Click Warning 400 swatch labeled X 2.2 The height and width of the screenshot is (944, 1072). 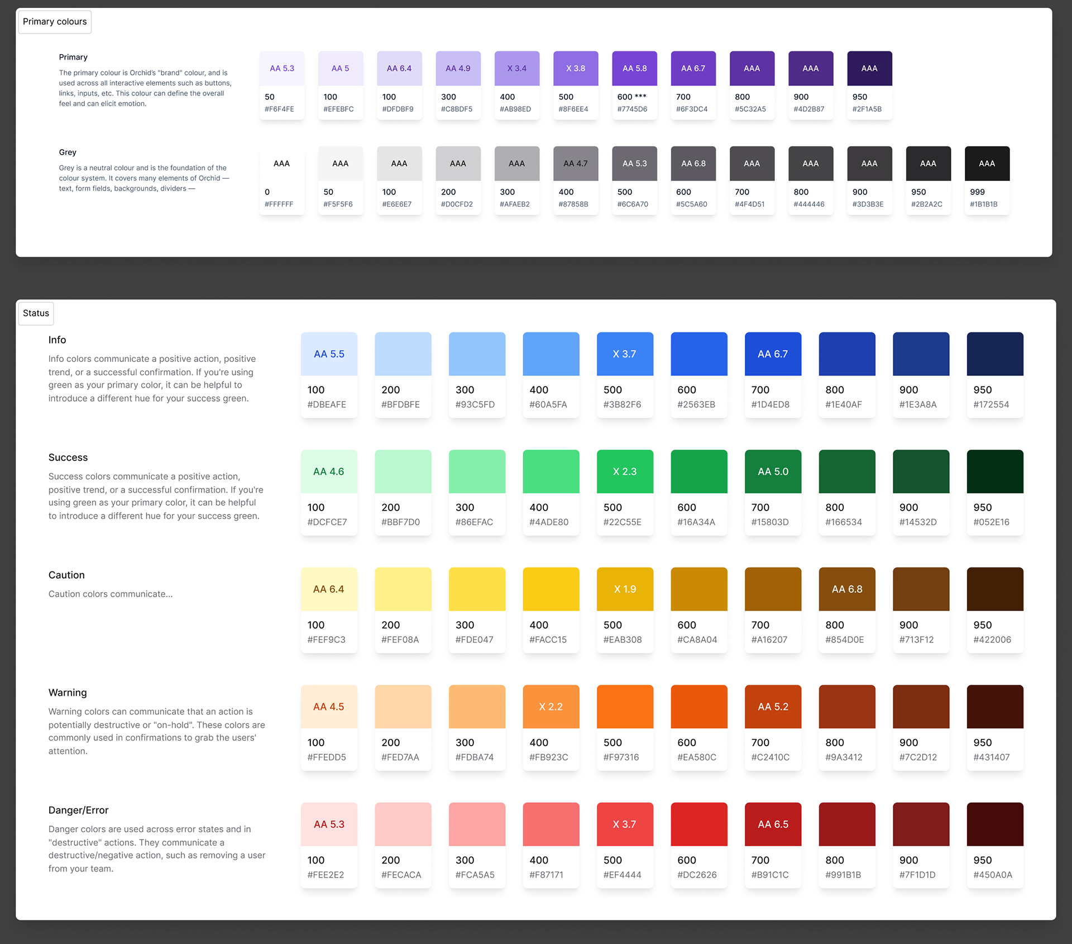[551, 707]
